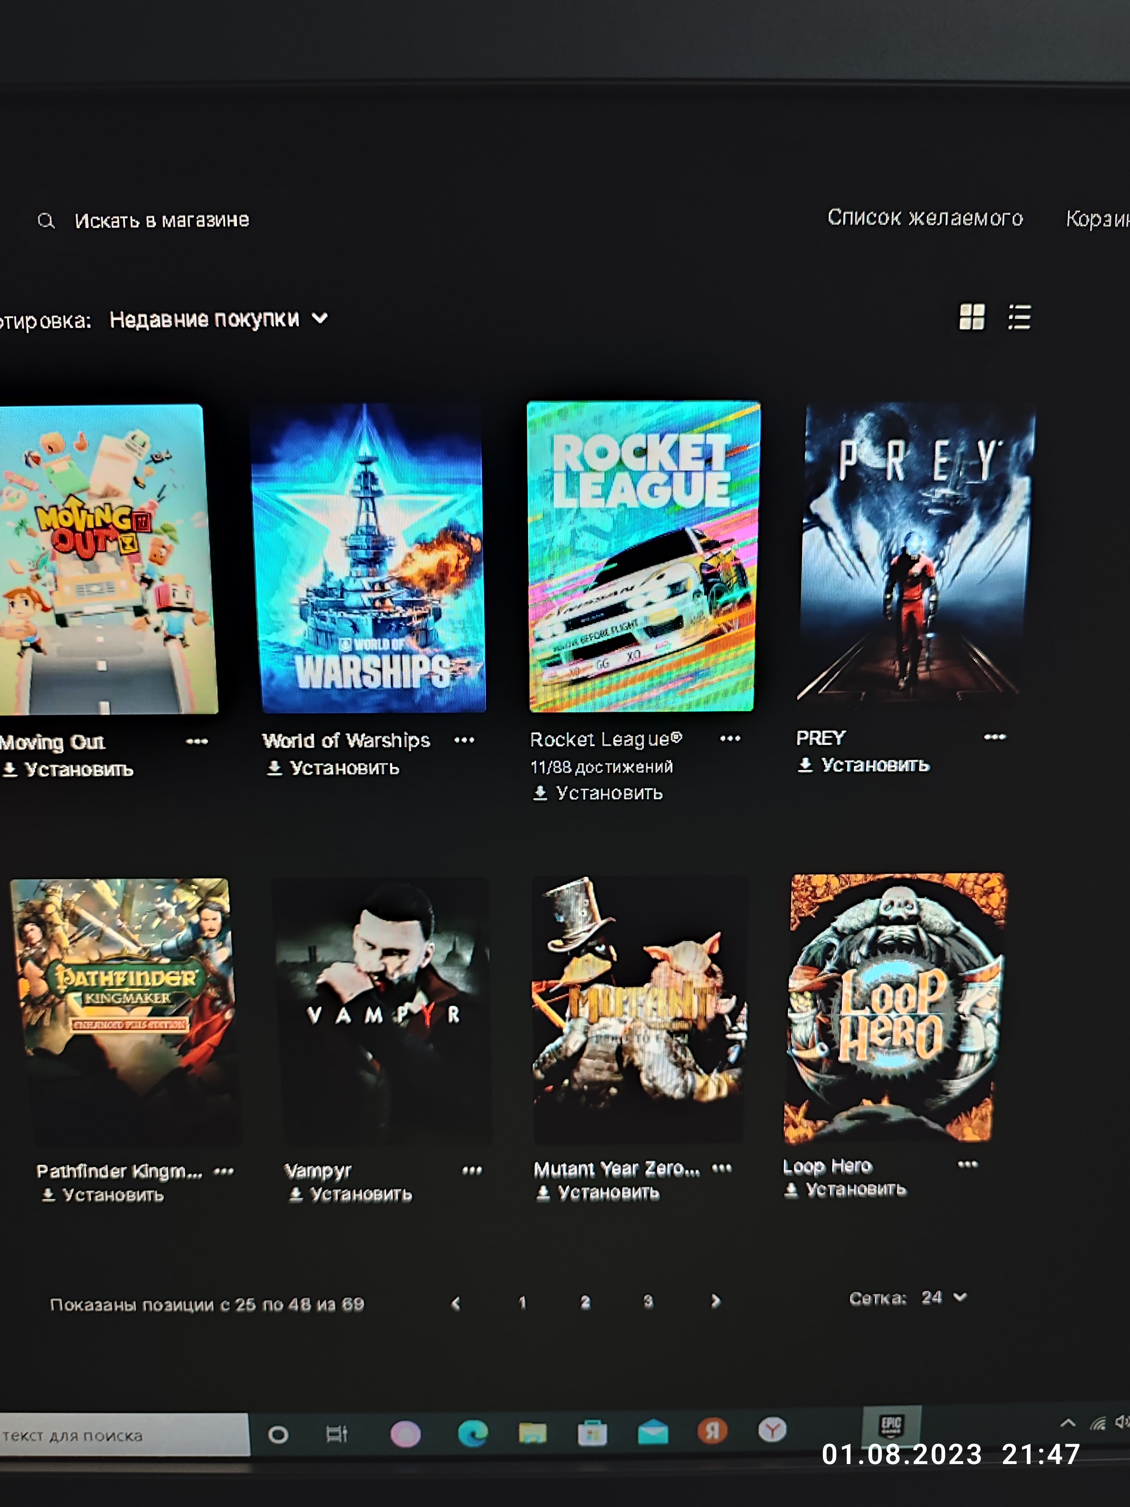Click the 'World of Warships' title text
This screenshot has width=1130, height=1507.
346,741
